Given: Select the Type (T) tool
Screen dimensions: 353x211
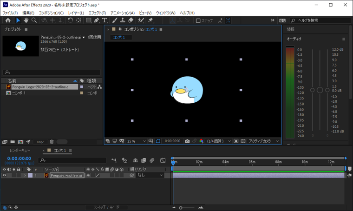Looking at the screenshot, I should [x=105, y=20].
